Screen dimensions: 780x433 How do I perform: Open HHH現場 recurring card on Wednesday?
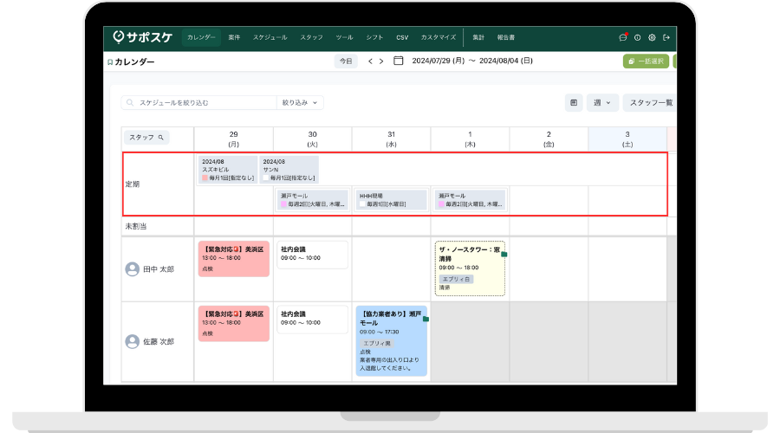392,200
